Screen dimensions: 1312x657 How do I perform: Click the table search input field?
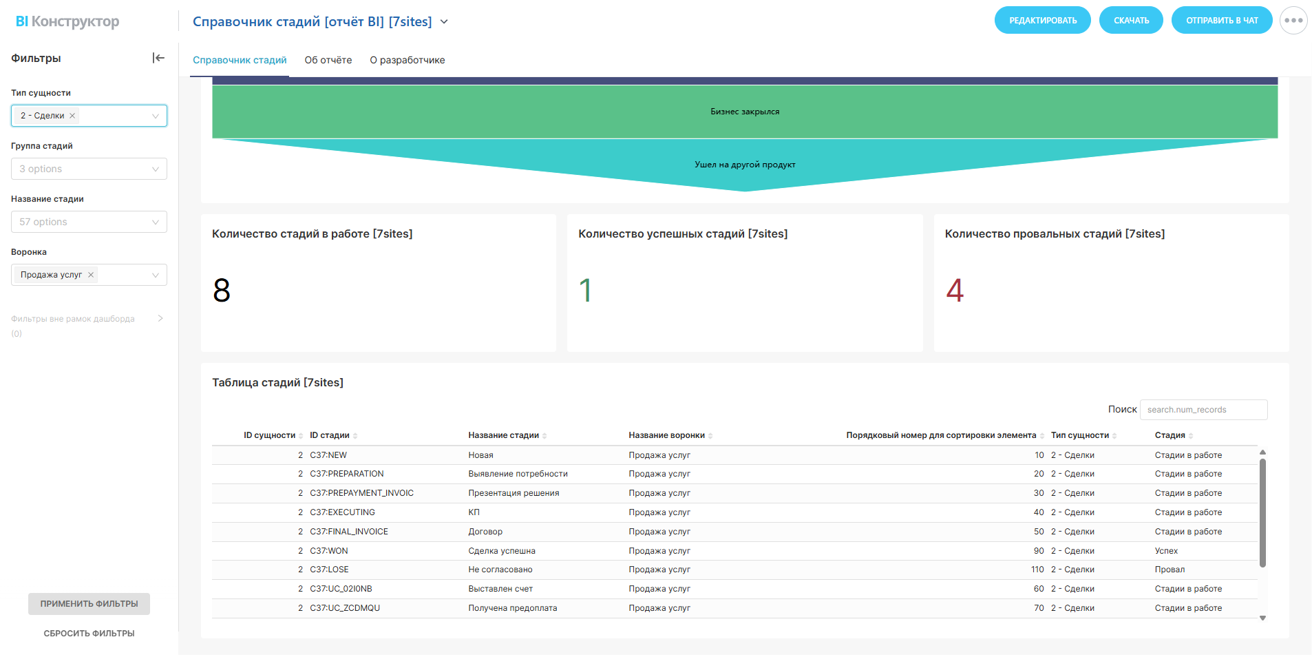[x=1203, y=410]
